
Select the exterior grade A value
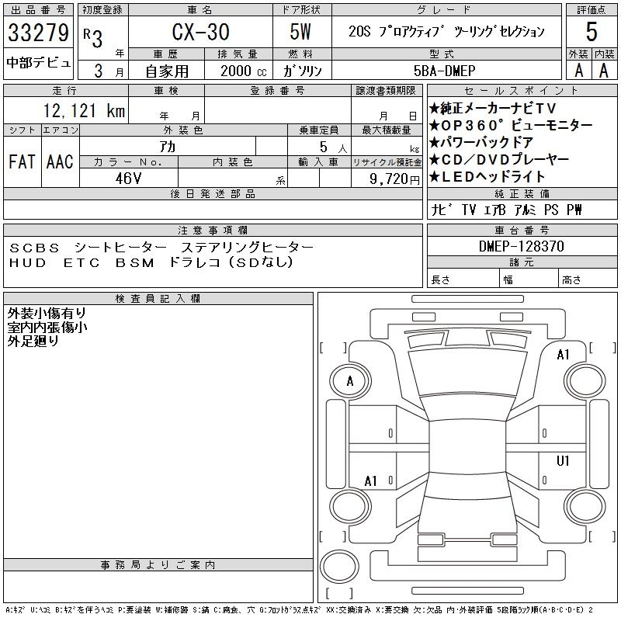tap(578, 71)
